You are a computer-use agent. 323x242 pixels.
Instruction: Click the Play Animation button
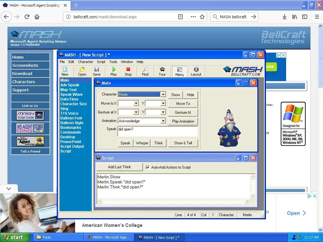click(x=183, y=121)
